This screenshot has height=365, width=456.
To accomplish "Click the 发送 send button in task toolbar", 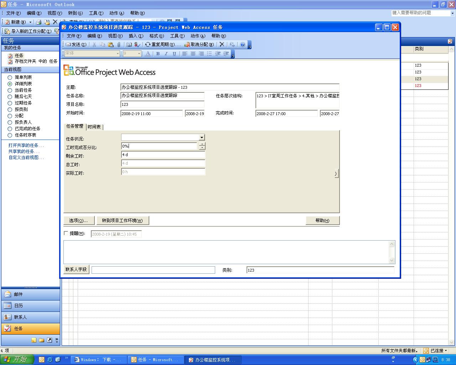I will point(76,45).
